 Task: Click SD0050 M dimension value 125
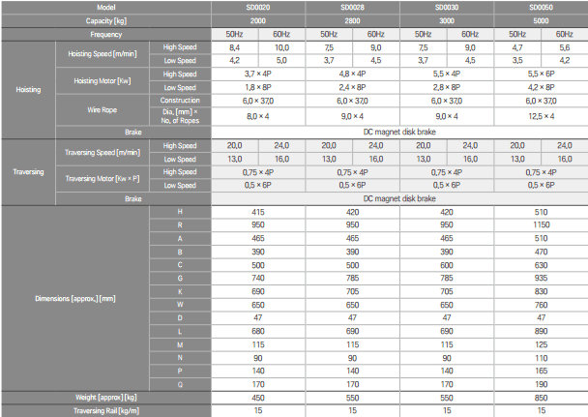pyautogui.click(x=542, y=345)
